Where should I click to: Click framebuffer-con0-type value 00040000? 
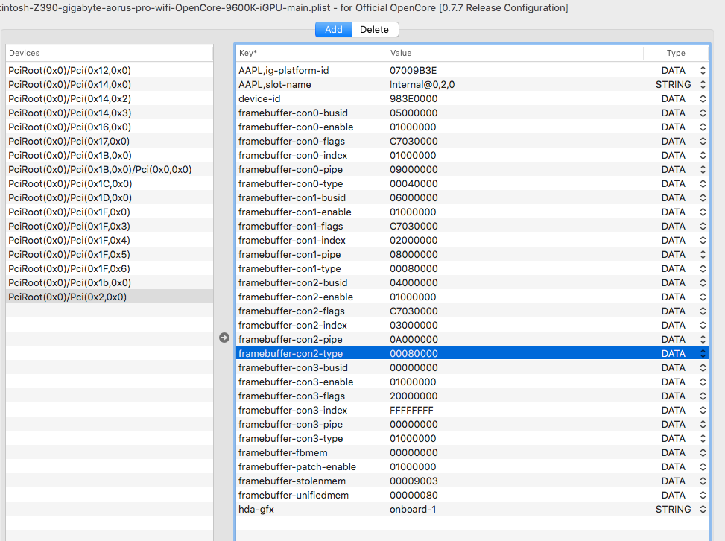(414, 183)
